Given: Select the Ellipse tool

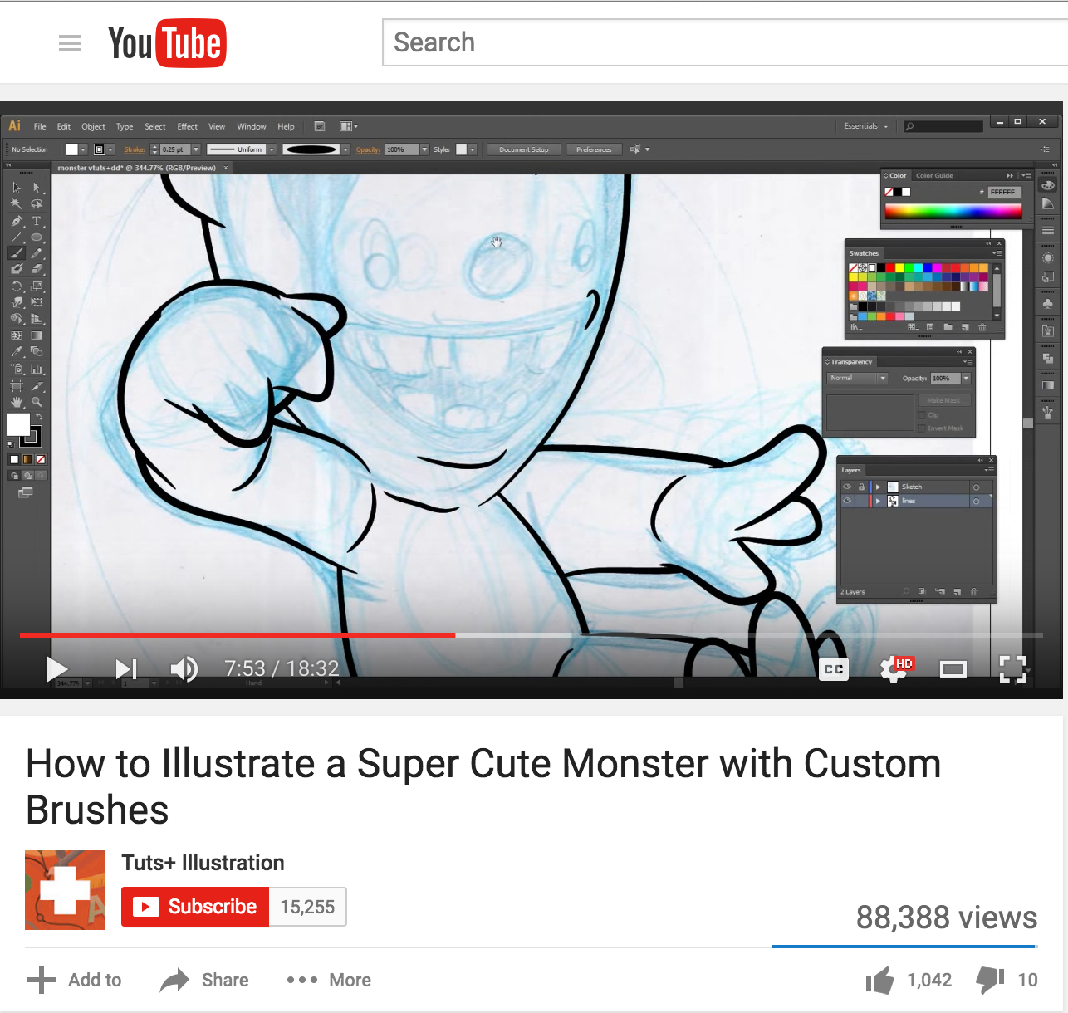Looking at the screenshot, I should (37, 237).
